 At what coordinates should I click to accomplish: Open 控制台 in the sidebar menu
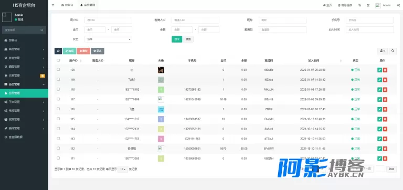pos(24,40)
